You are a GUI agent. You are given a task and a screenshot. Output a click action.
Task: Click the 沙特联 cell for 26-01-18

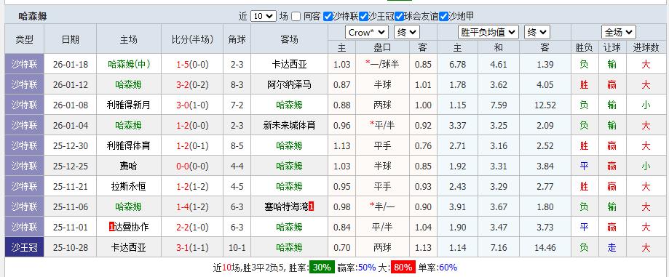[24, 65]
